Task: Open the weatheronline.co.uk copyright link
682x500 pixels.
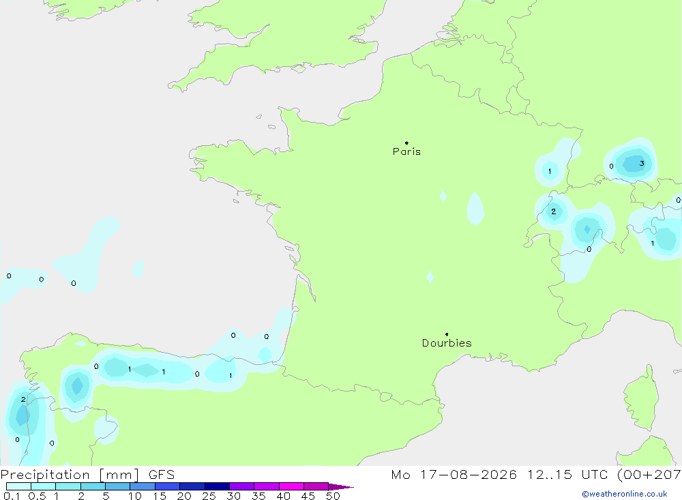Action: [625, 494]
